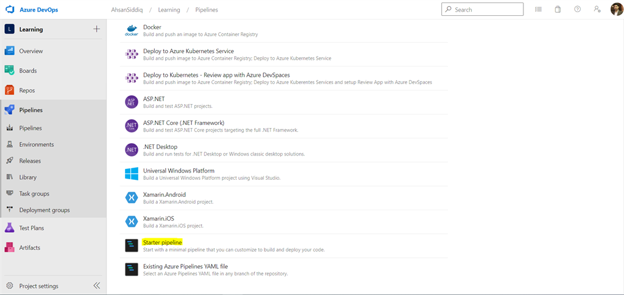Image resolution: width=624 pixels, height=295 pixels.
Task: Click the Learning project name
Action: point(31,29)
